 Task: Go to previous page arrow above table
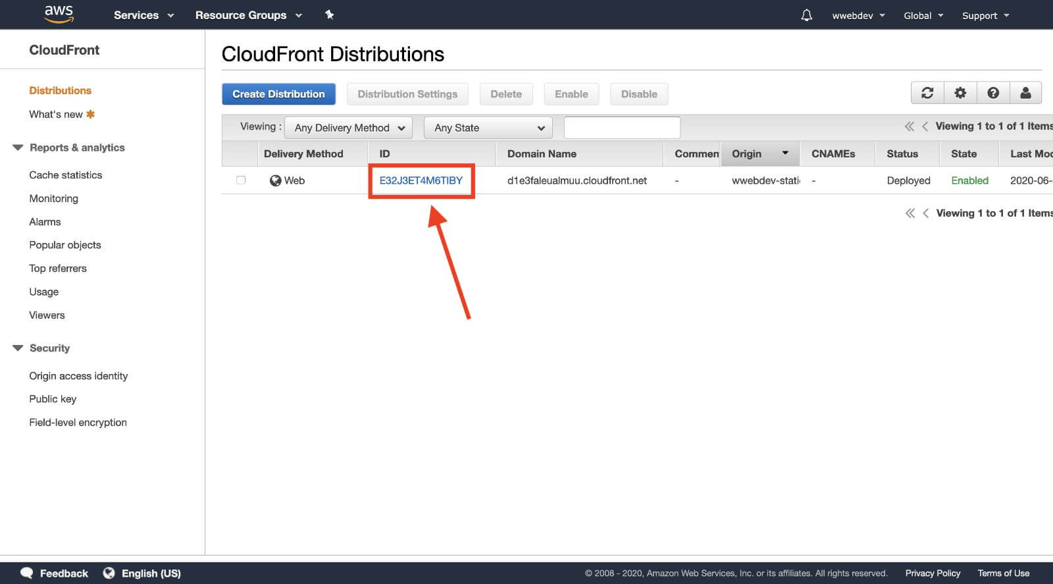point(925,126)
